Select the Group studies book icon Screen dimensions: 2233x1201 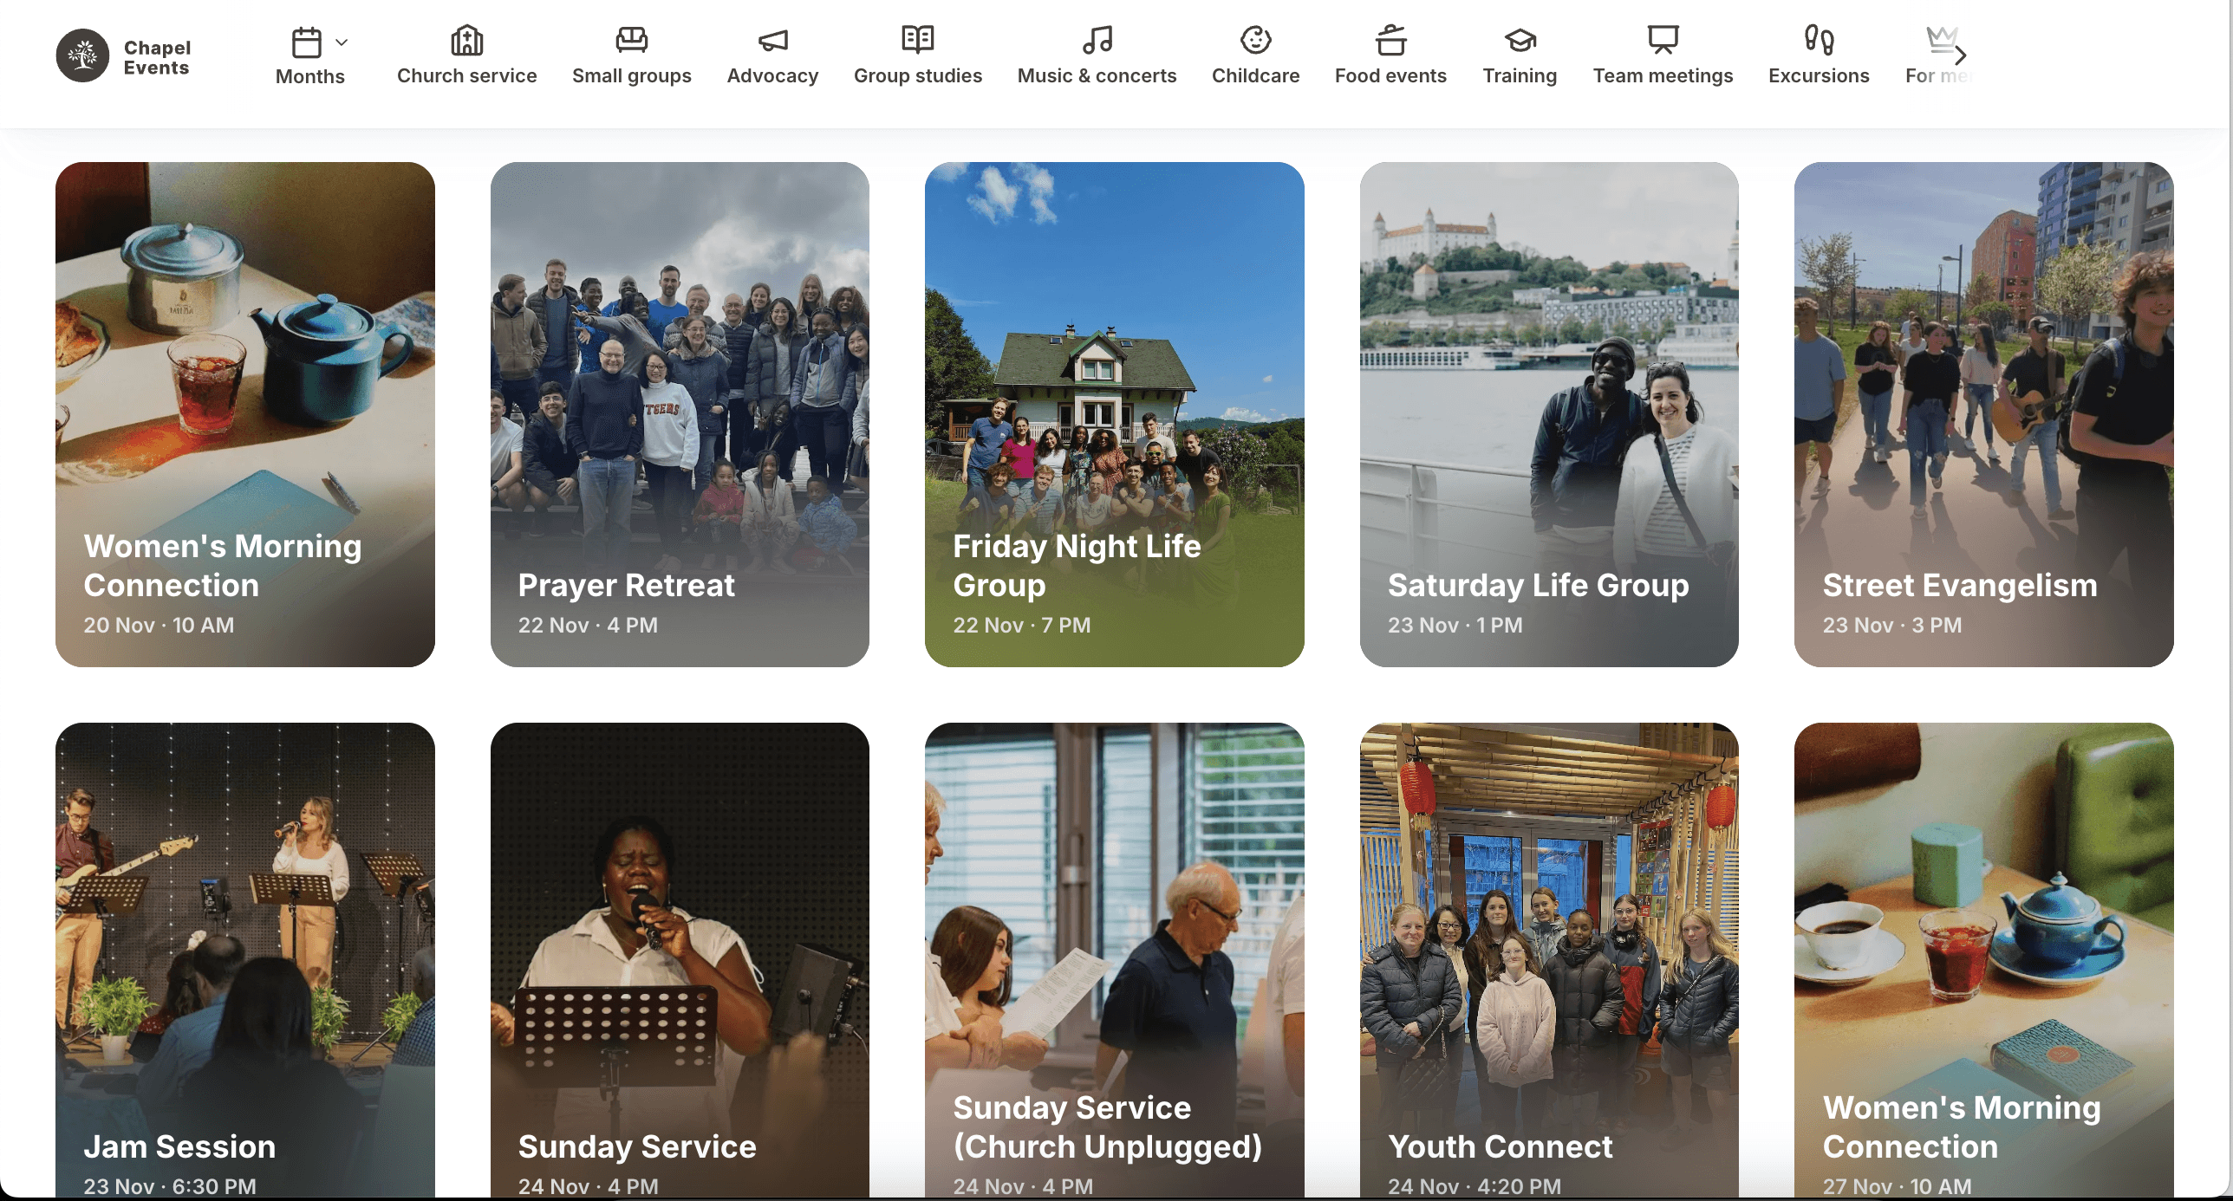point(917,40)
